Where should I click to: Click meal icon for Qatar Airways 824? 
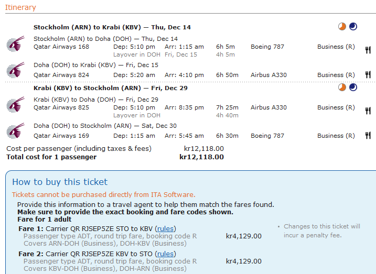click(x=368, y=75)
